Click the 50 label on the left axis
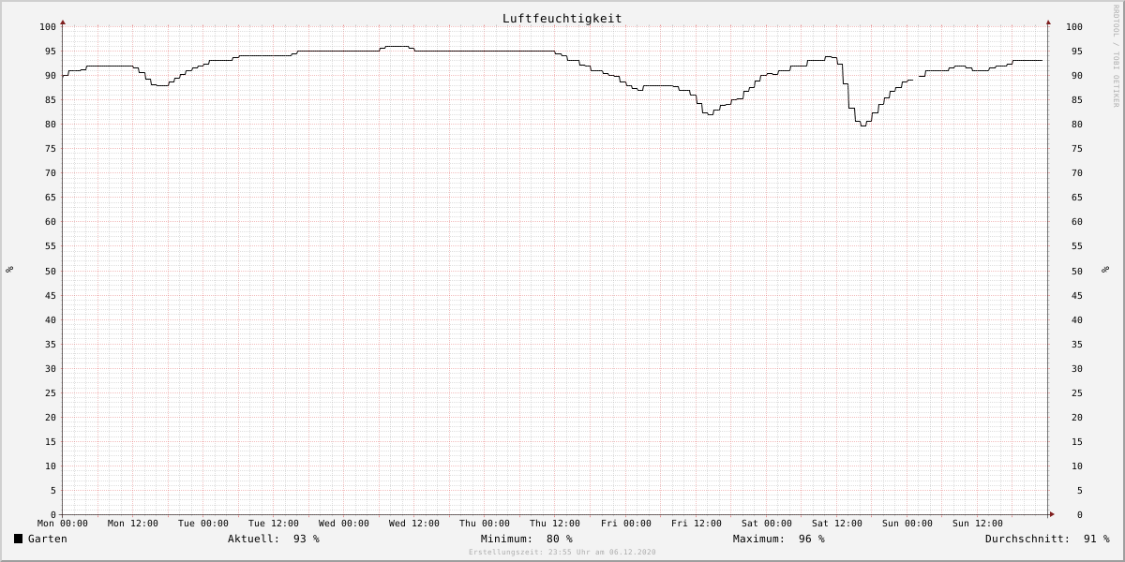This screenshot has height=562, width=1125. (x=51, y=271)
